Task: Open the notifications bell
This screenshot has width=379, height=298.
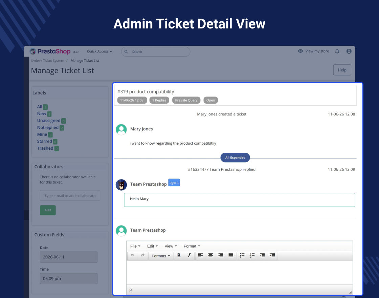Action: (337, 51)
